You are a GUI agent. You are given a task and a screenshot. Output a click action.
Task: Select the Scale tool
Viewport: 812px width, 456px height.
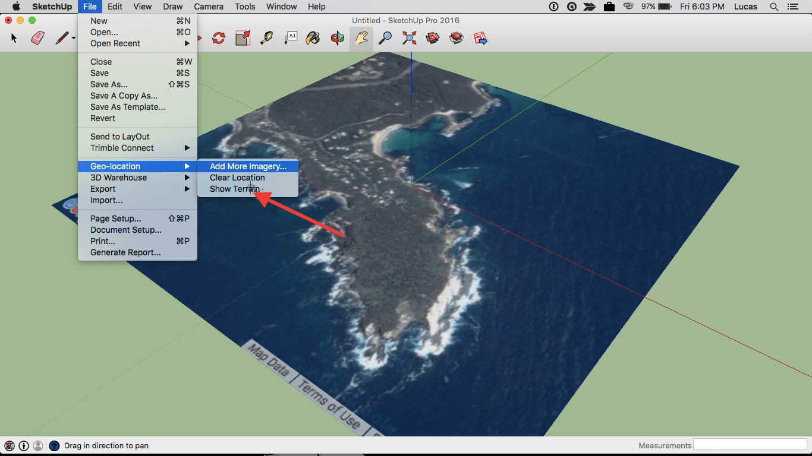243,39
